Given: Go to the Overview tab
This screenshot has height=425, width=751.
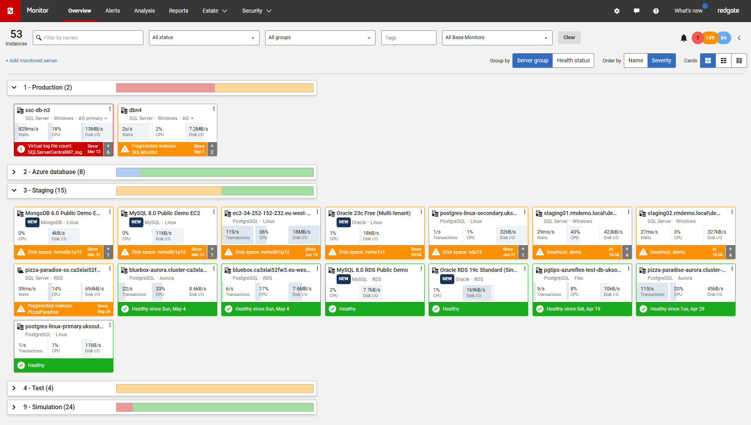Looking at the screenshot, I should tap(79, 11).
